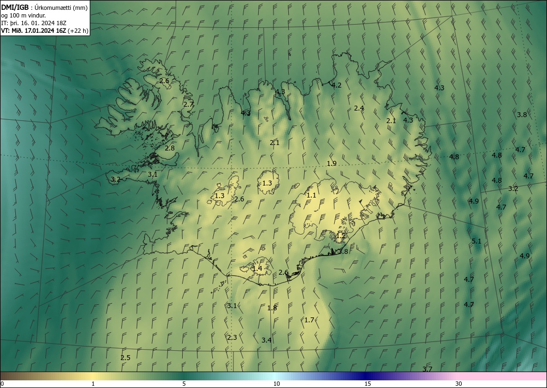The height and width of the screenshot is (388, 547).
Task: Click the dark navy band of the color scale
Action: tap(366, 376)
